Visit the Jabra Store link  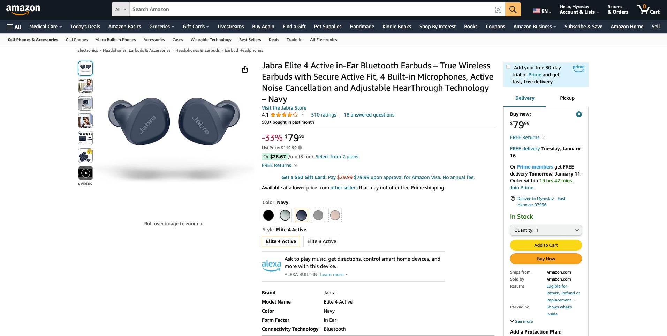coord(284,108)
